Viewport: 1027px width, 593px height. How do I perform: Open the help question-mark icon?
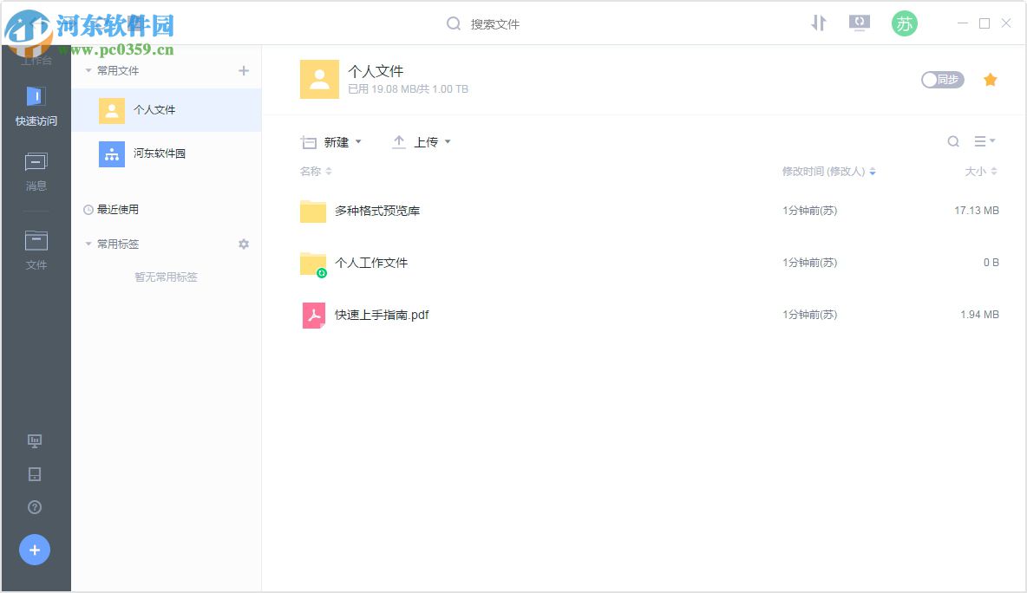[x=35, y=507]
